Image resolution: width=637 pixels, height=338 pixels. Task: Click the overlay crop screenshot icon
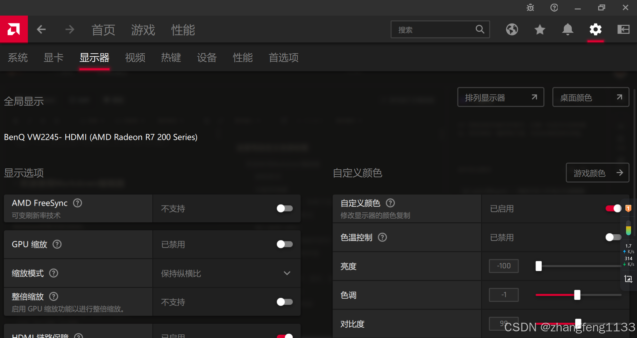[x=628, y=279]
